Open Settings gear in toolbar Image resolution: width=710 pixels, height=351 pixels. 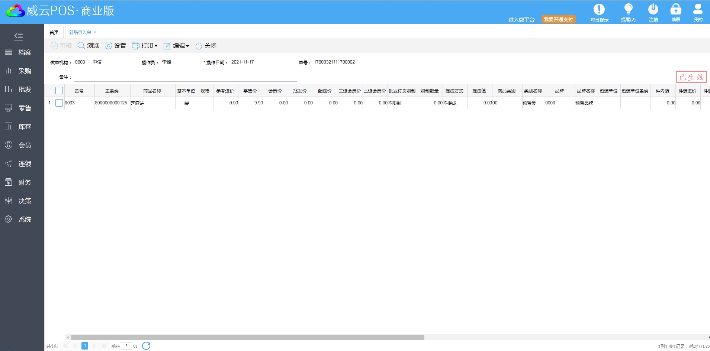pyautogui.click(x=115, y=46)
